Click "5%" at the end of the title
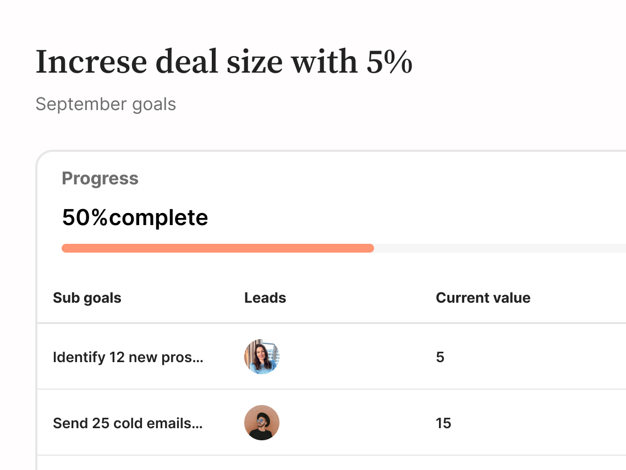The image size is (626, 470). click(x=389, y=62)
